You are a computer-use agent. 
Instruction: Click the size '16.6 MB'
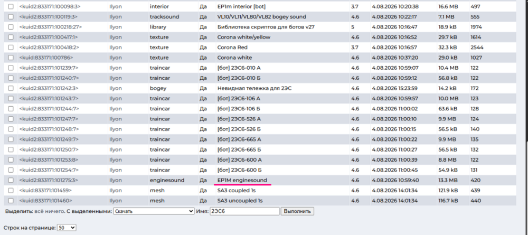point(448,6)
